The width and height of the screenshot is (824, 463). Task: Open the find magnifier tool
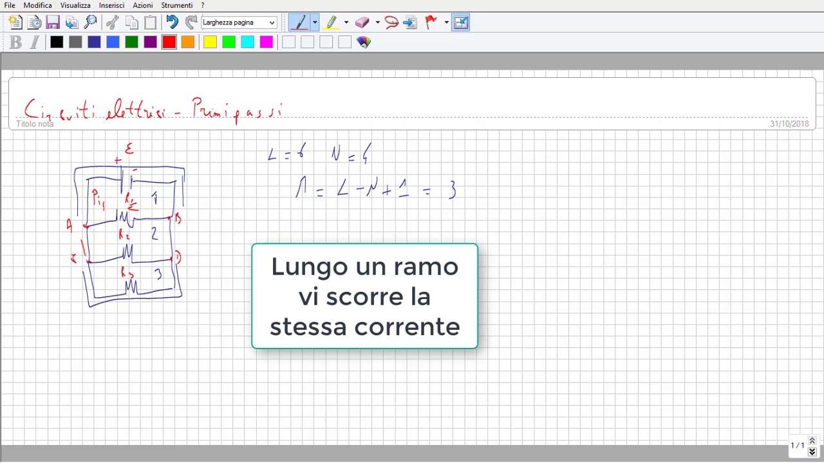pos(91,23)
